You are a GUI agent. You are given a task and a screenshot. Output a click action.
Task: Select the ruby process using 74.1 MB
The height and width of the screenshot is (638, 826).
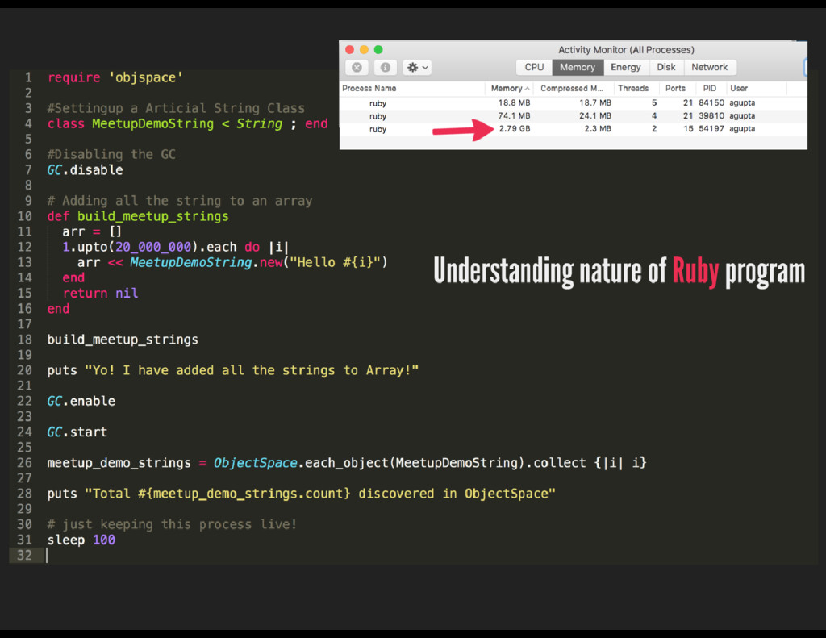574,116
